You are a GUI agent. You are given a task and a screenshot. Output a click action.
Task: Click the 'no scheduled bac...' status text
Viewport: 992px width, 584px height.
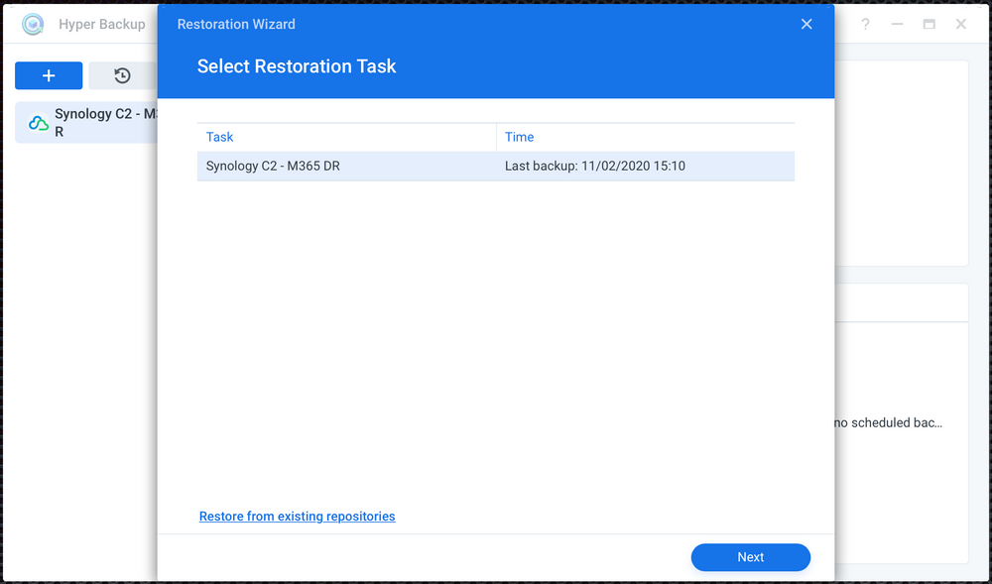point(888,422)
